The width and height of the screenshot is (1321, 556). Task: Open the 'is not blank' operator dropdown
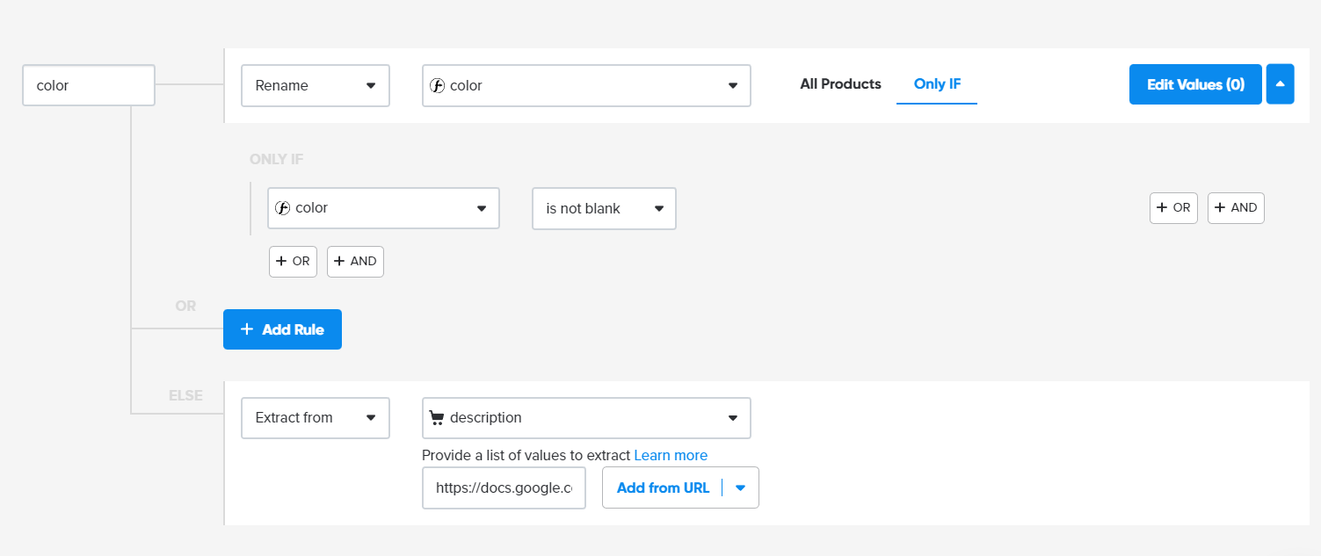click(604, 208)
